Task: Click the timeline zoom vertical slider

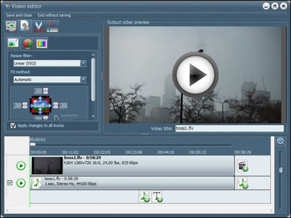Action: pyautogui.click(x=281, y=170)
